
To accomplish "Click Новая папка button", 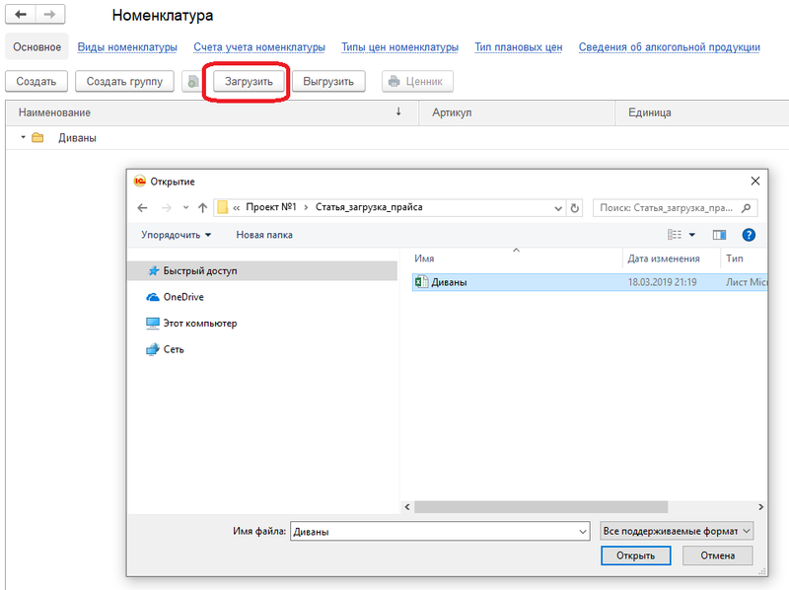I will click(x=264, y=235).
